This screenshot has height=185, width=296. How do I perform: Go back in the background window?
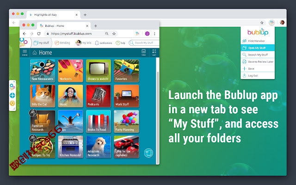(x=14, y=23)
